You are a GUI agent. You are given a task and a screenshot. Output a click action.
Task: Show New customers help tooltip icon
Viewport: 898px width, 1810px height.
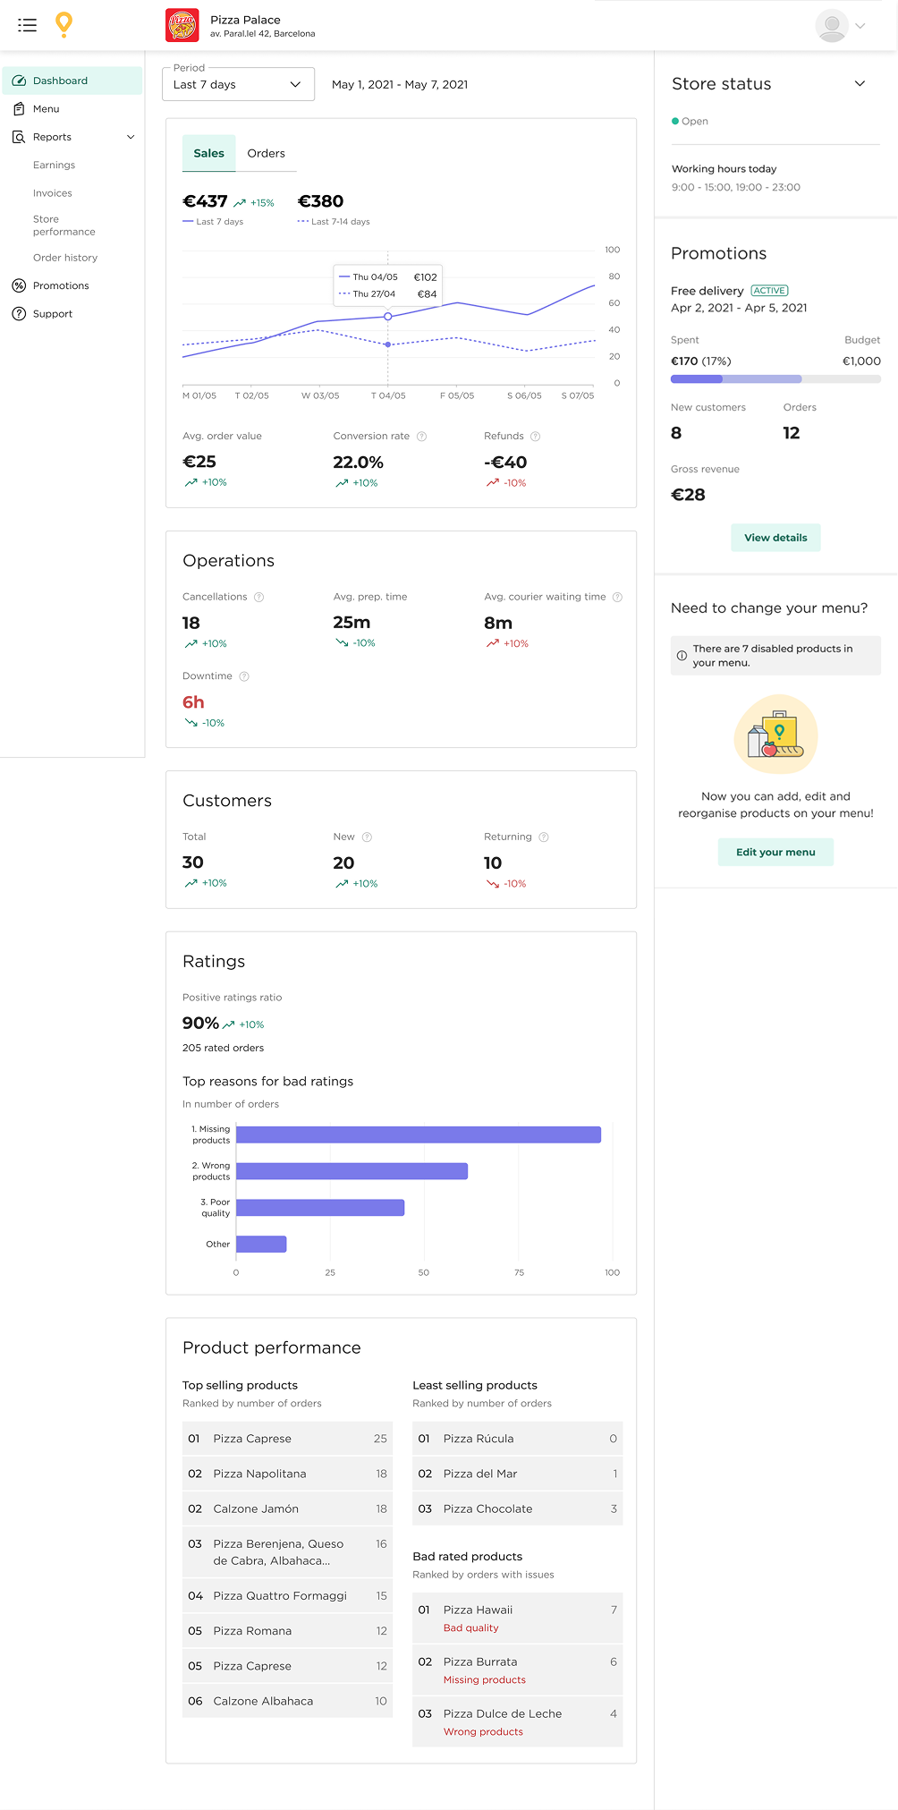[x=367, y=837]
